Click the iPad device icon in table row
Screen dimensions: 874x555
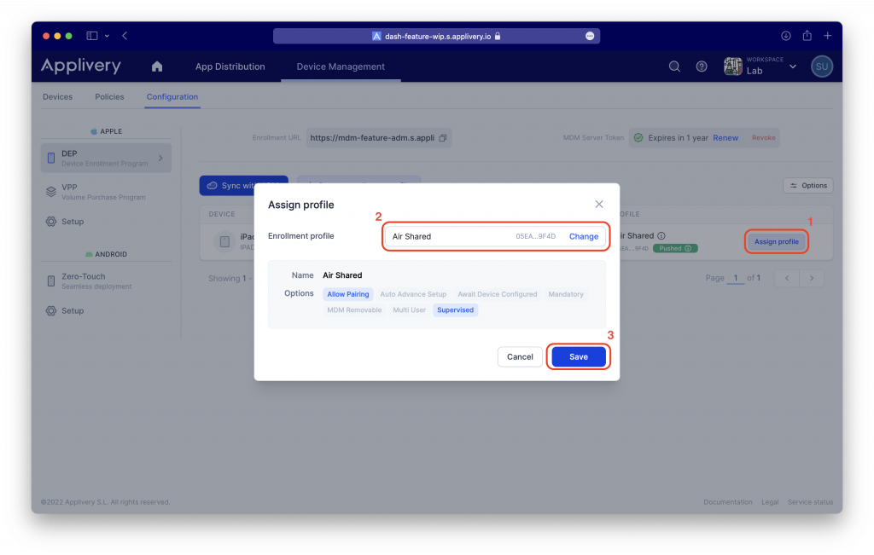(224, 241)
